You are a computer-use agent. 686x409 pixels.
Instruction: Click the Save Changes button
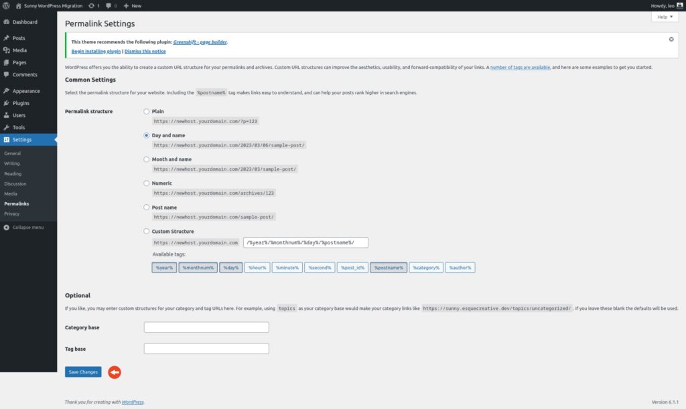tap(82, 372)
